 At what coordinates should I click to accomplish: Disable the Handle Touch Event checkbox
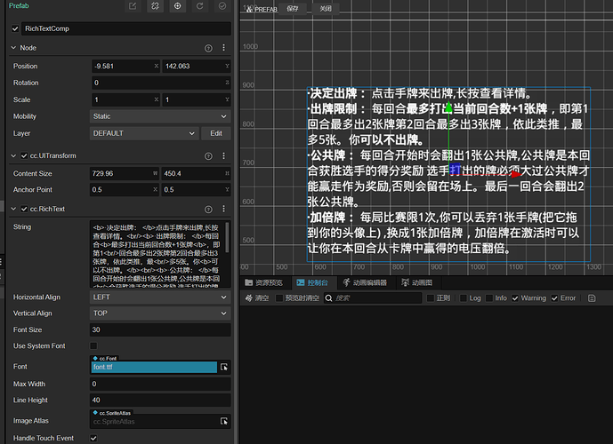click(x=94, y=438)
